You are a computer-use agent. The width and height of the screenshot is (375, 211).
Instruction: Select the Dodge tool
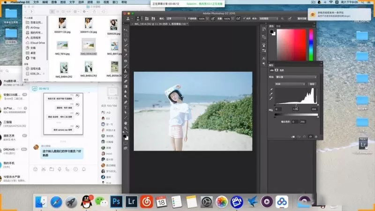(126, 97)
